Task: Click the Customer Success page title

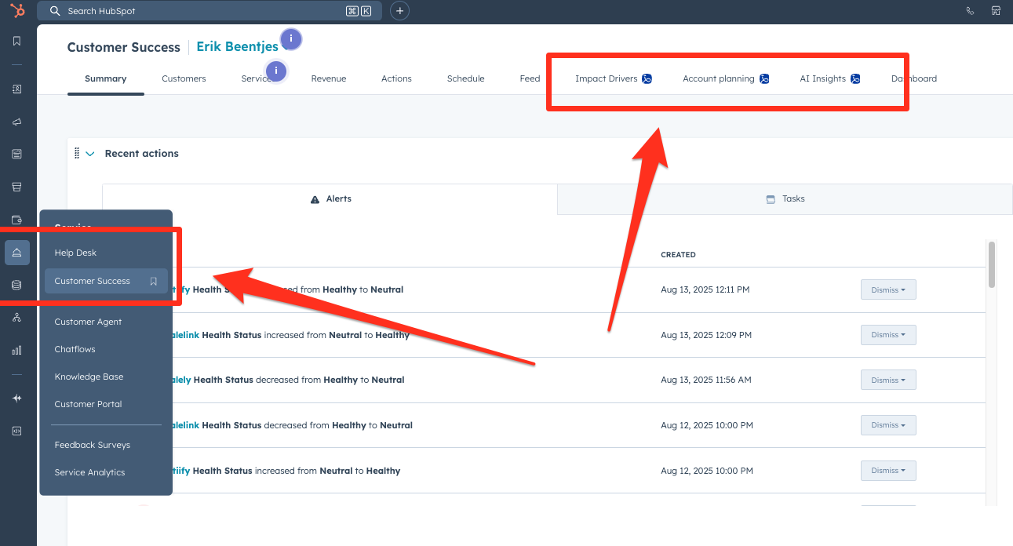Action: (124, 47)
